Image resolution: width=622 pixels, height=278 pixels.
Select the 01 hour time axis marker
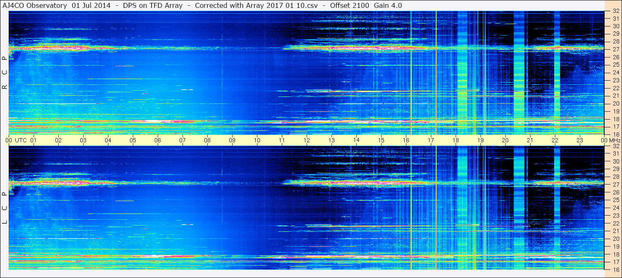coord(34,140)
